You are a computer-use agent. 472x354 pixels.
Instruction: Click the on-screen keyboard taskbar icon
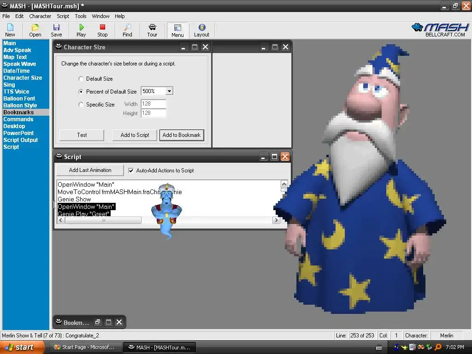pos(379,348)
